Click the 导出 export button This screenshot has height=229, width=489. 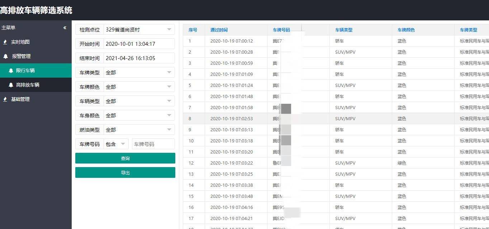point(125,172)
